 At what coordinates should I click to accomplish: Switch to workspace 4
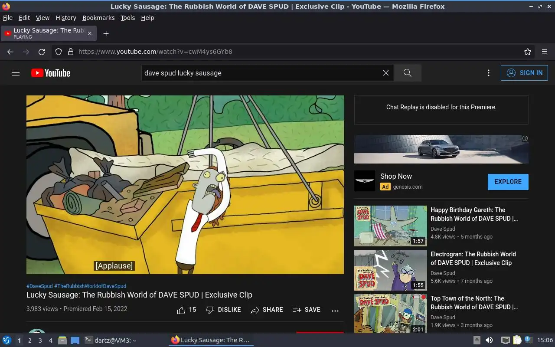[50, 340]
